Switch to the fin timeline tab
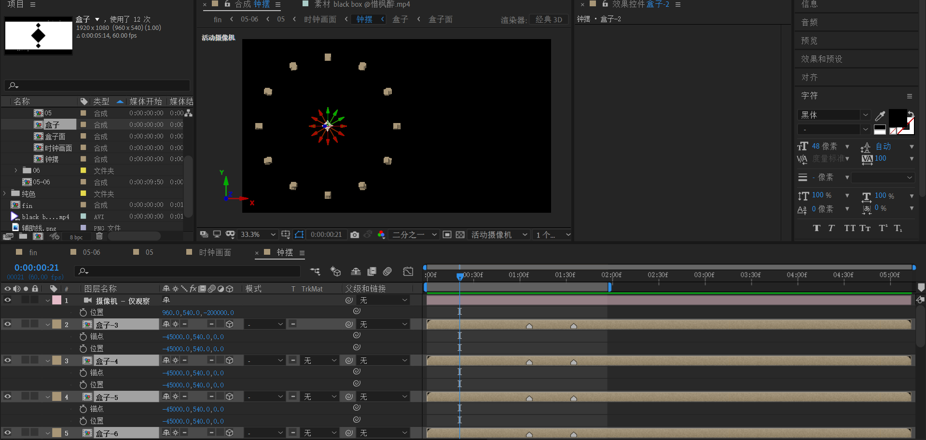This screenshot has width=926, height=440. [x=33, y=252]
